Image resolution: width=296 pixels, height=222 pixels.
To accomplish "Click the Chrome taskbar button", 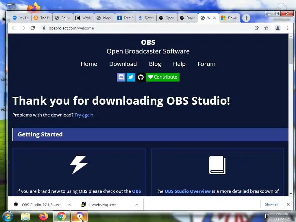I will pos(62,216).
